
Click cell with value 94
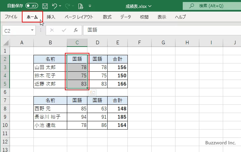click(77, 117)
